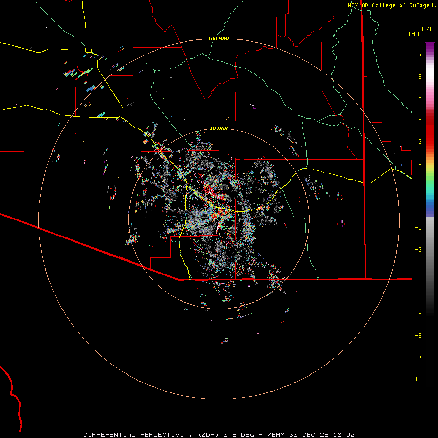The image size is (438, 438).
Task: Click the -2 value on the color scale
Action: point(418,250)
